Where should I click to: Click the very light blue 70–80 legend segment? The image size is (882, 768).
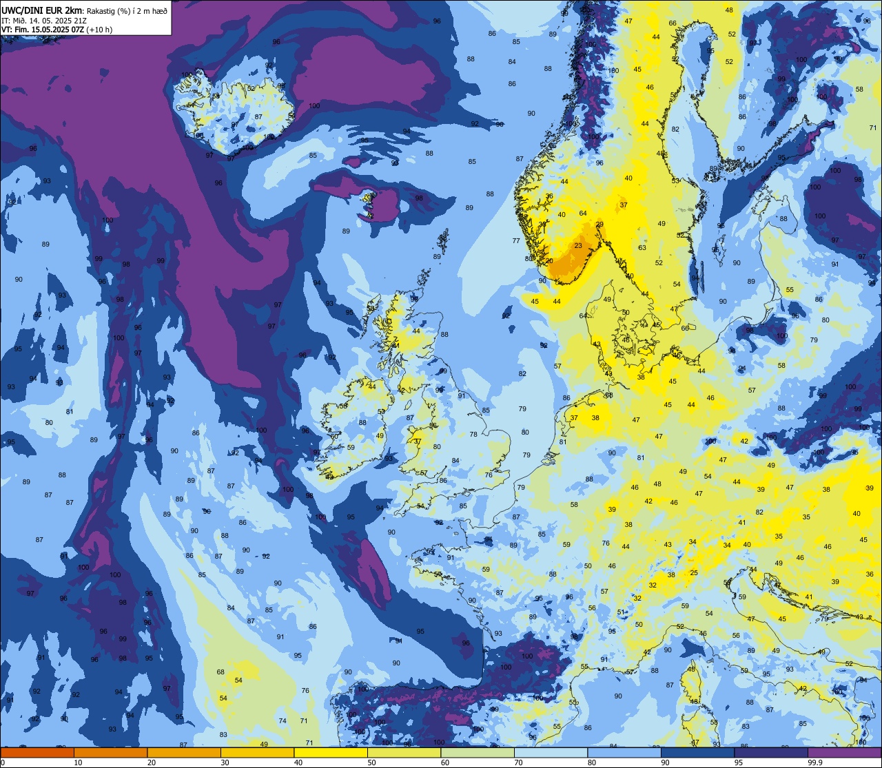(551, 752)
